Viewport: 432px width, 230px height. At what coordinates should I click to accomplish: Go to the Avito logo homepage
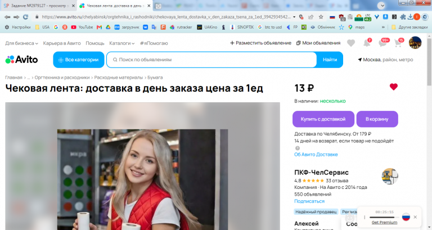coord(21,60)
